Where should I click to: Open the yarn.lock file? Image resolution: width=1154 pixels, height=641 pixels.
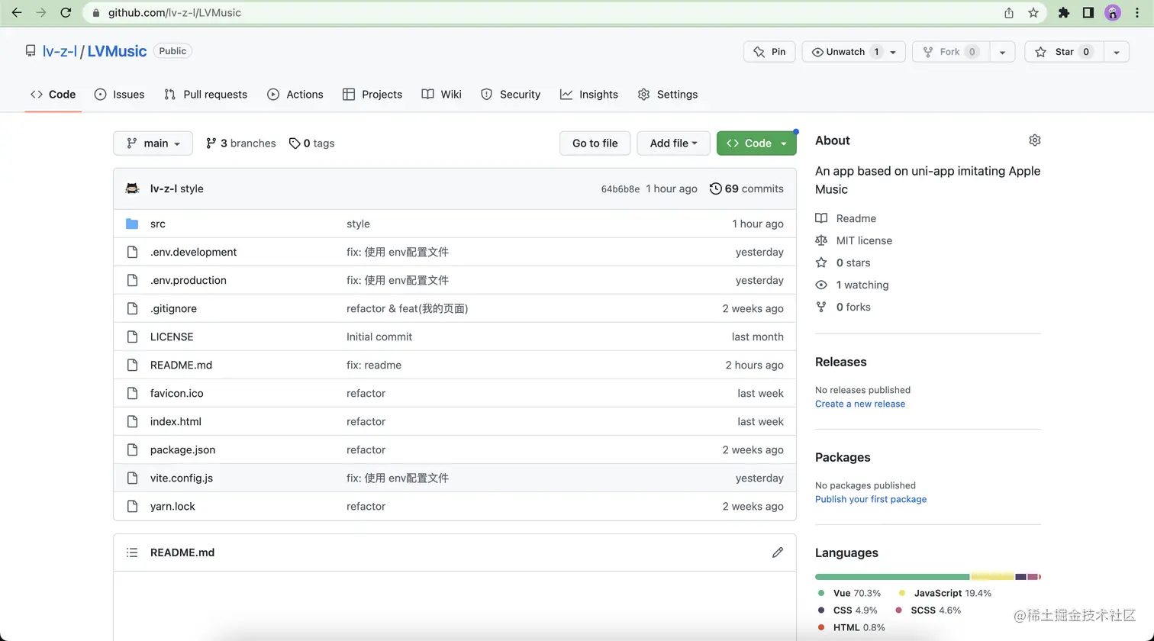pos(172,506)
